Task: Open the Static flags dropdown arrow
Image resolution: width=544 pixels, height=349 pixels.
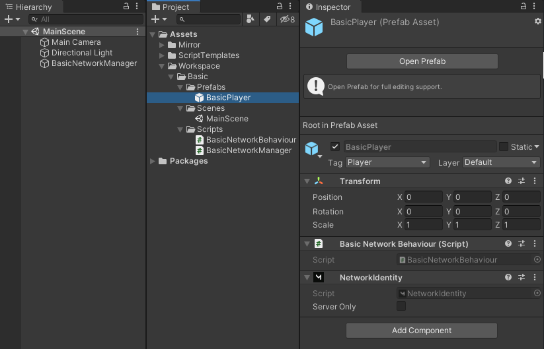Action: click(x=537, y=147)
